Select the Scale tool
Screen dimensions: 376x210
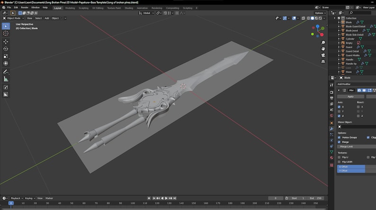tap(6, 56)
